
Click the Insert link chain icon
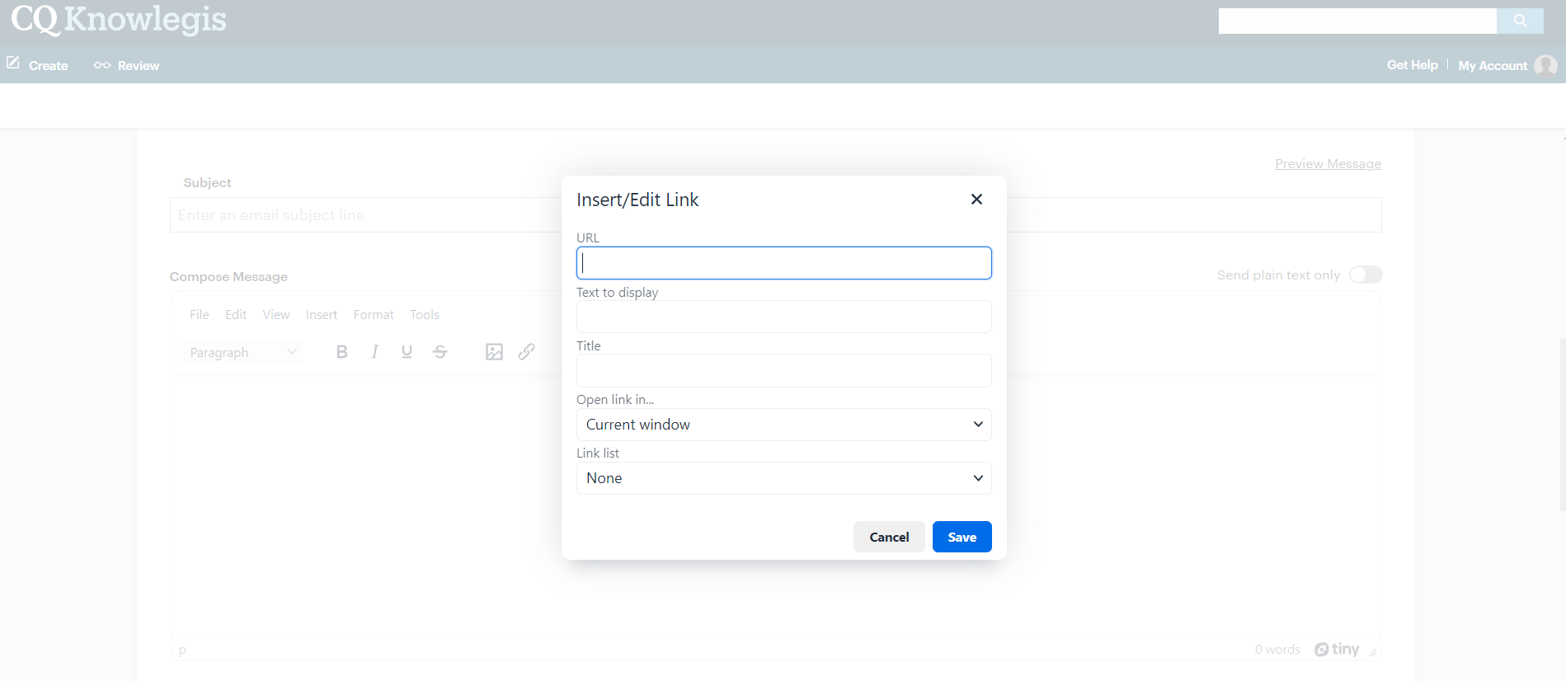[526, 352]
